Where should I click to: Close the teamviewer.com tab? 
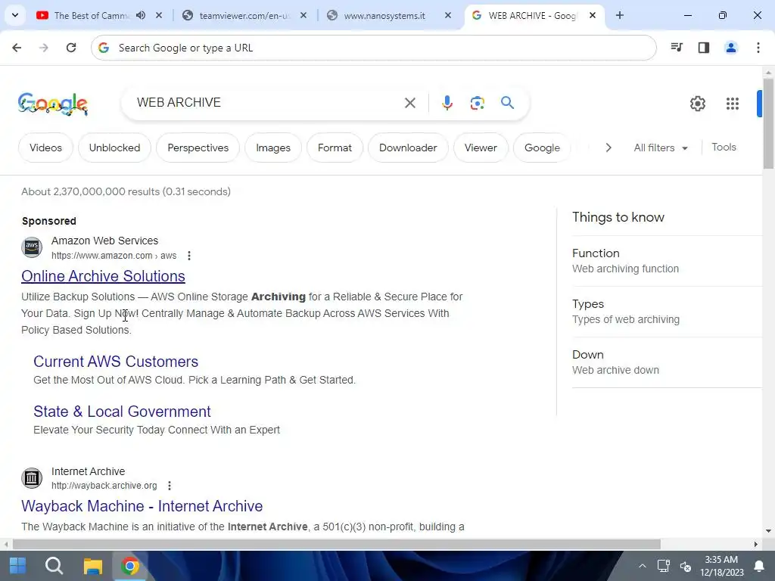303,15
